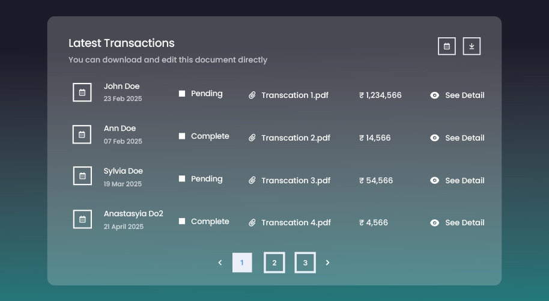This screenshot has width=549, height=301.
Task: Toggle the Pending checkbox for John Doe
Action: point(182,94)
